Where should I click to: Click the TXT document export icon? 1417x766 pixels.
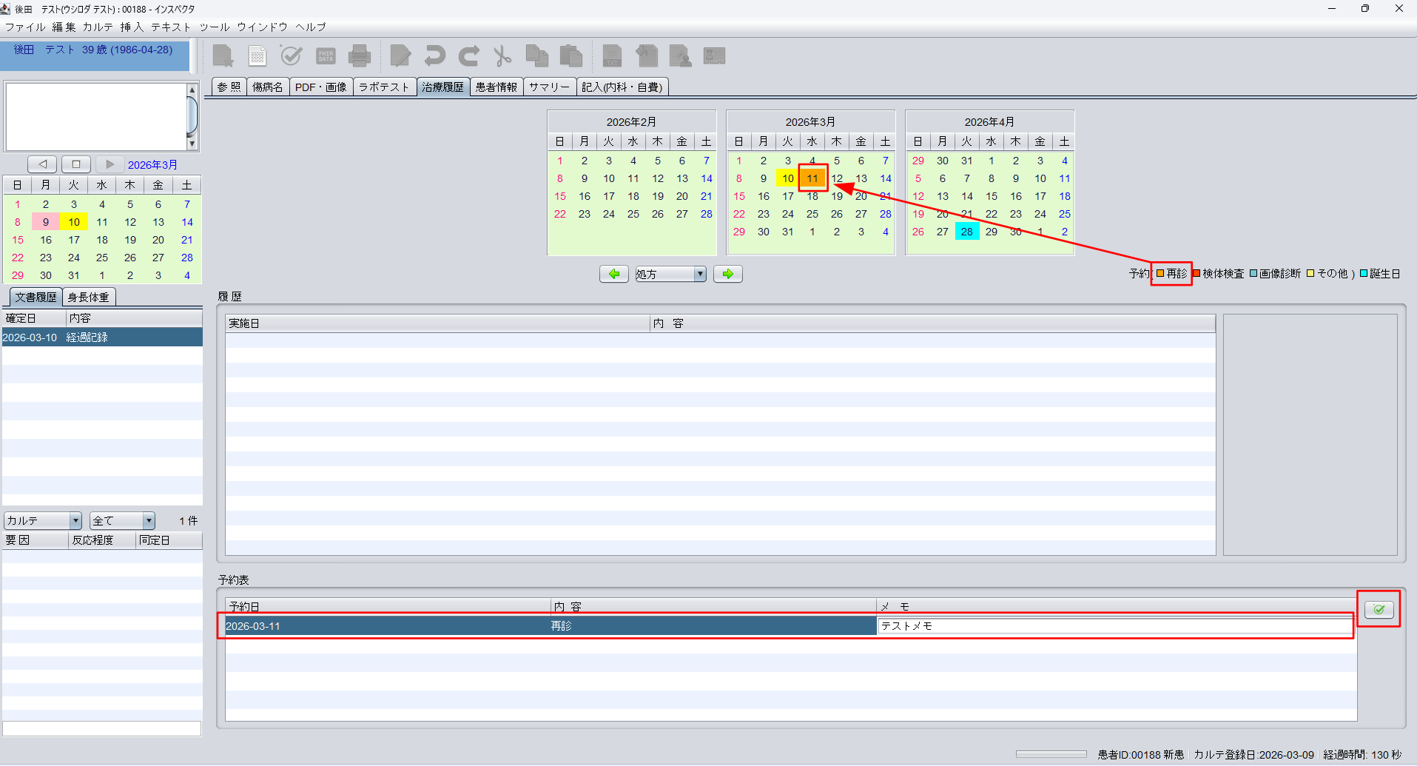[612, 56]
